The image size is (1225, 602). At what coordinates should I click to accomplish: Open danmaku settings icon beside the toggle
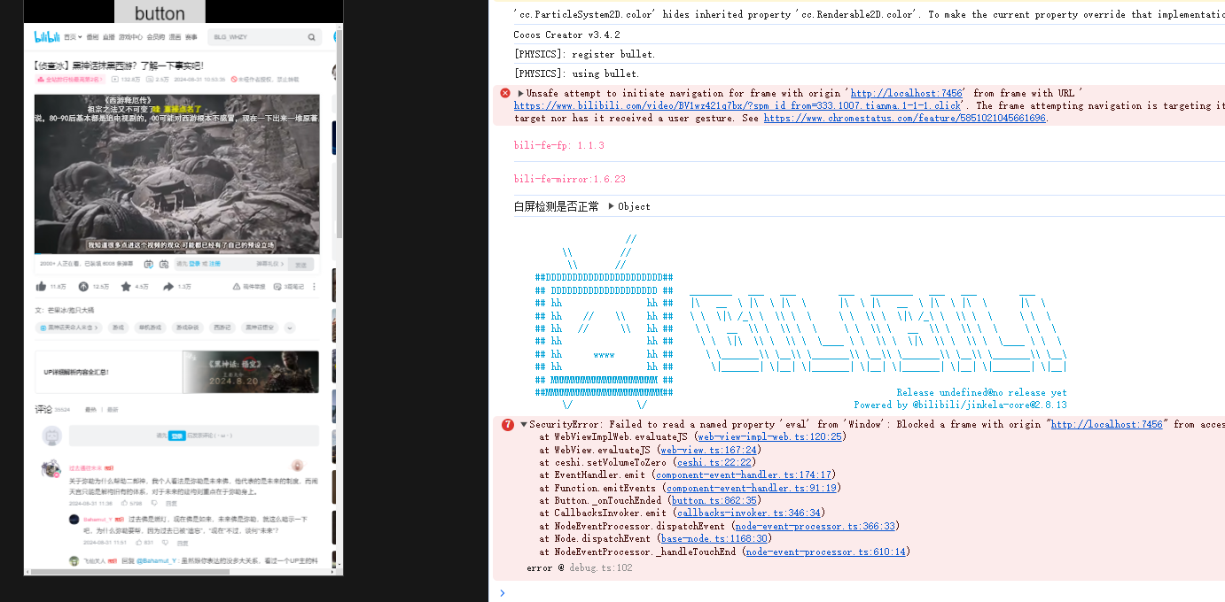164,264
